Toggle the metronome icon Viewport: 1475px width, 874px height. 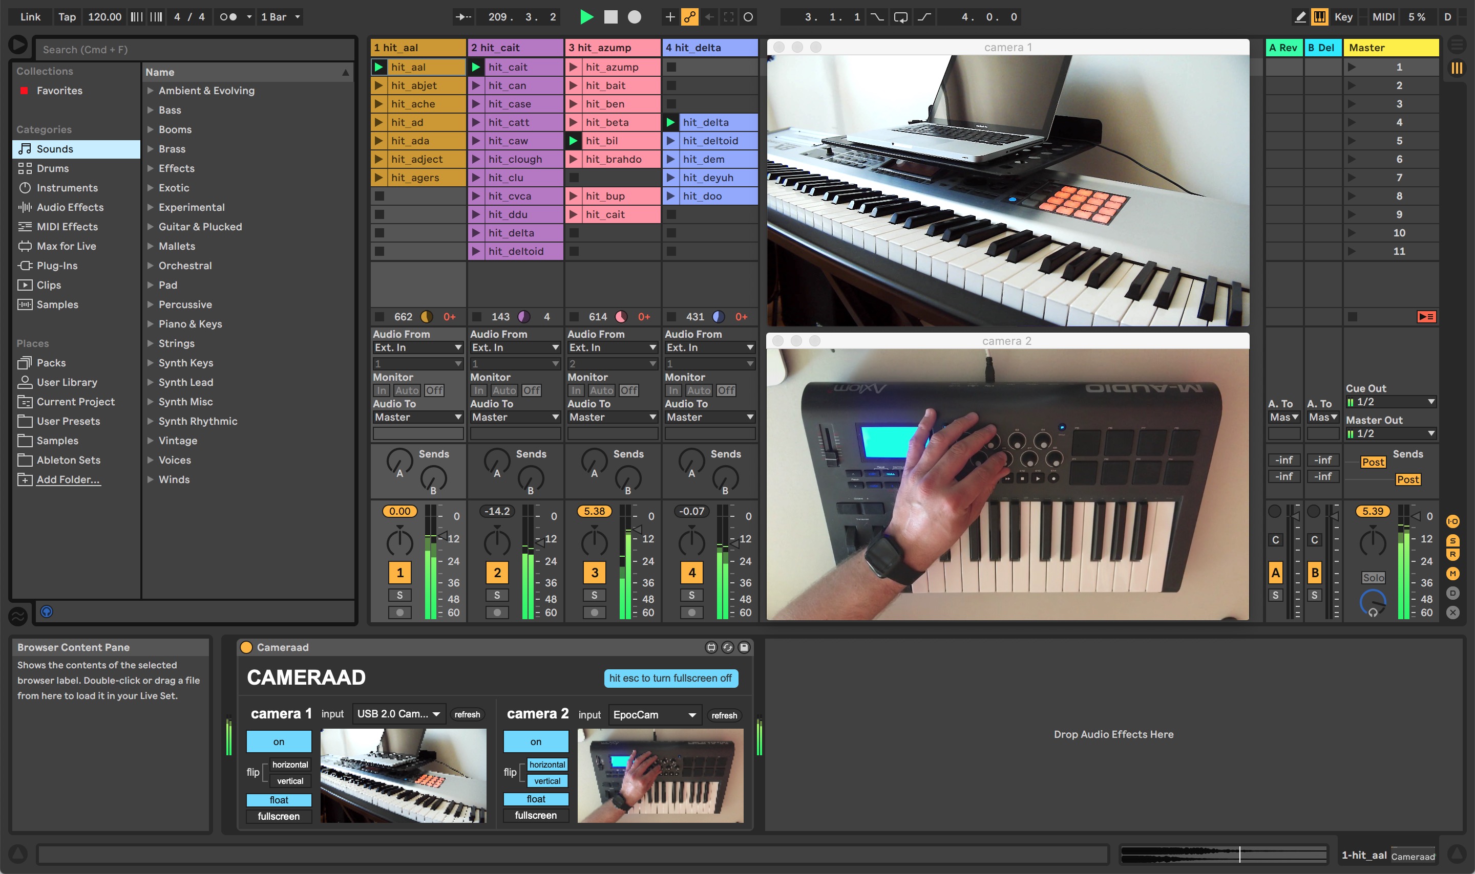coord(227,17)
